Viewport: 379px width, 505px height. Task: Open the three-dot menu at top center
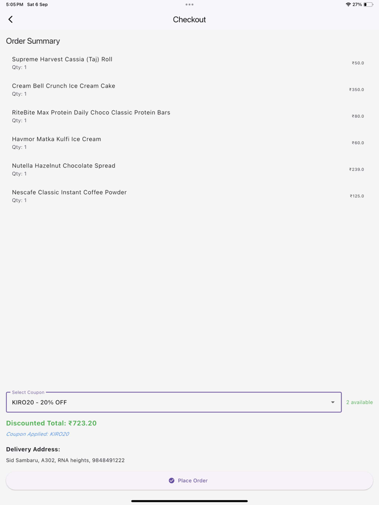[x=189, y=4]
